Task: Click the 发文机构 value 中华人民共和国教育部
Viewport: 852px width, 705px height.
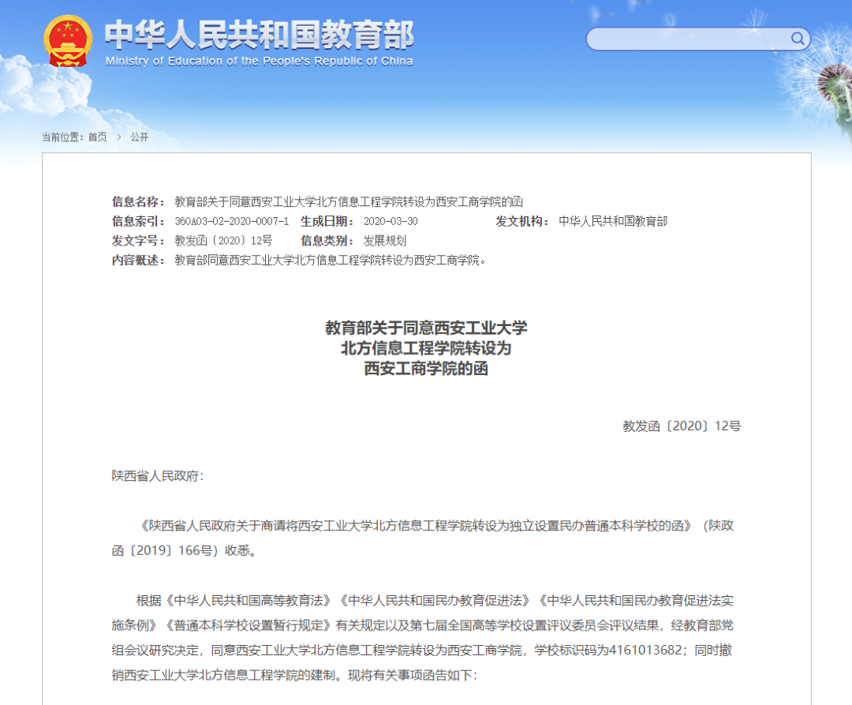Action: coord(613,221)
